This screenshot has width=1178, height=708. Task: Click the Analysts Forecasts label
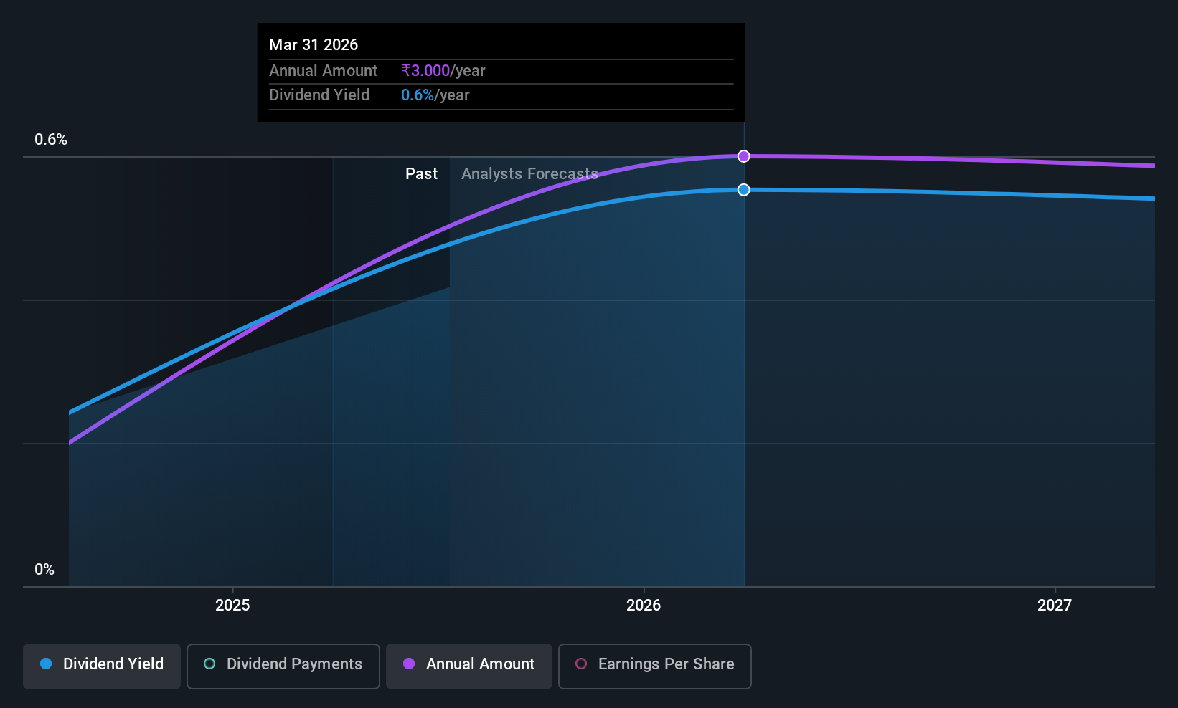tap(529, 174)
